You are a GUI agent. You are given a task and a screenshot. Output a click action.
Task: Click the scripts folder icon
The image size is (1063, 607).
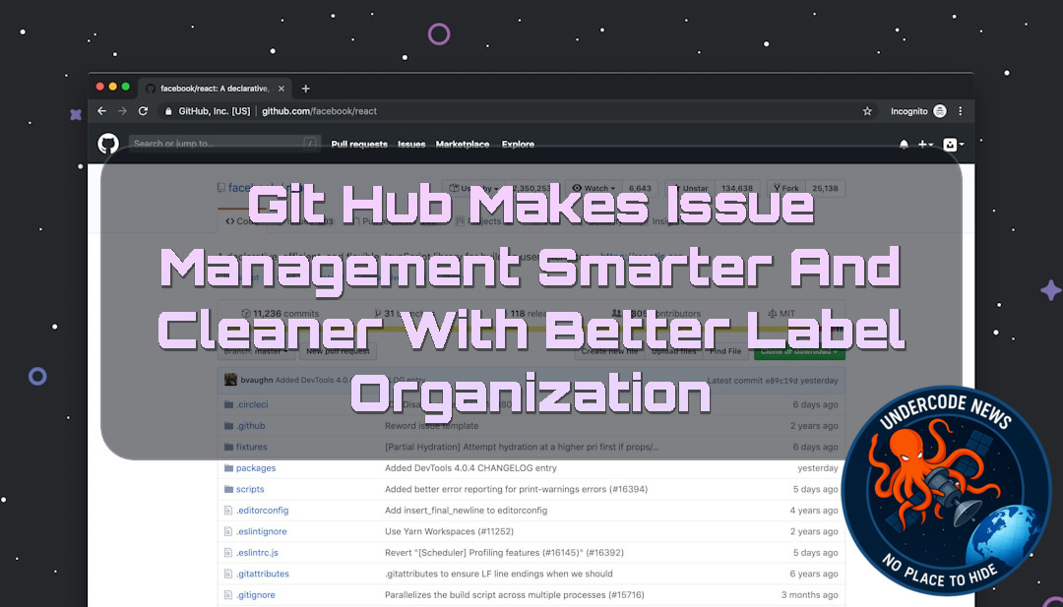point(228,489)
